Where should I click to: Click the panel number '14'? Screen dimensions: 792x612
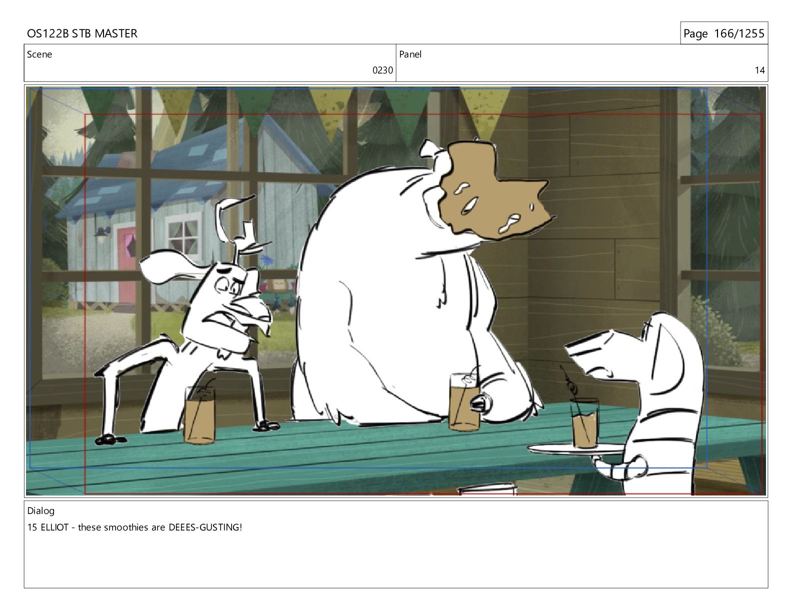click(759, 70)
